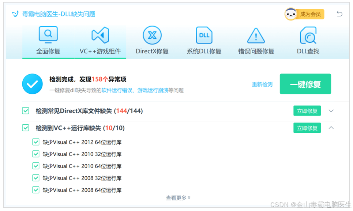Screen dimensions: 353x211
Task: Collapse the VC++运行库缺失 section chevron
Action: pyautogui.click(x=331, y=128)
